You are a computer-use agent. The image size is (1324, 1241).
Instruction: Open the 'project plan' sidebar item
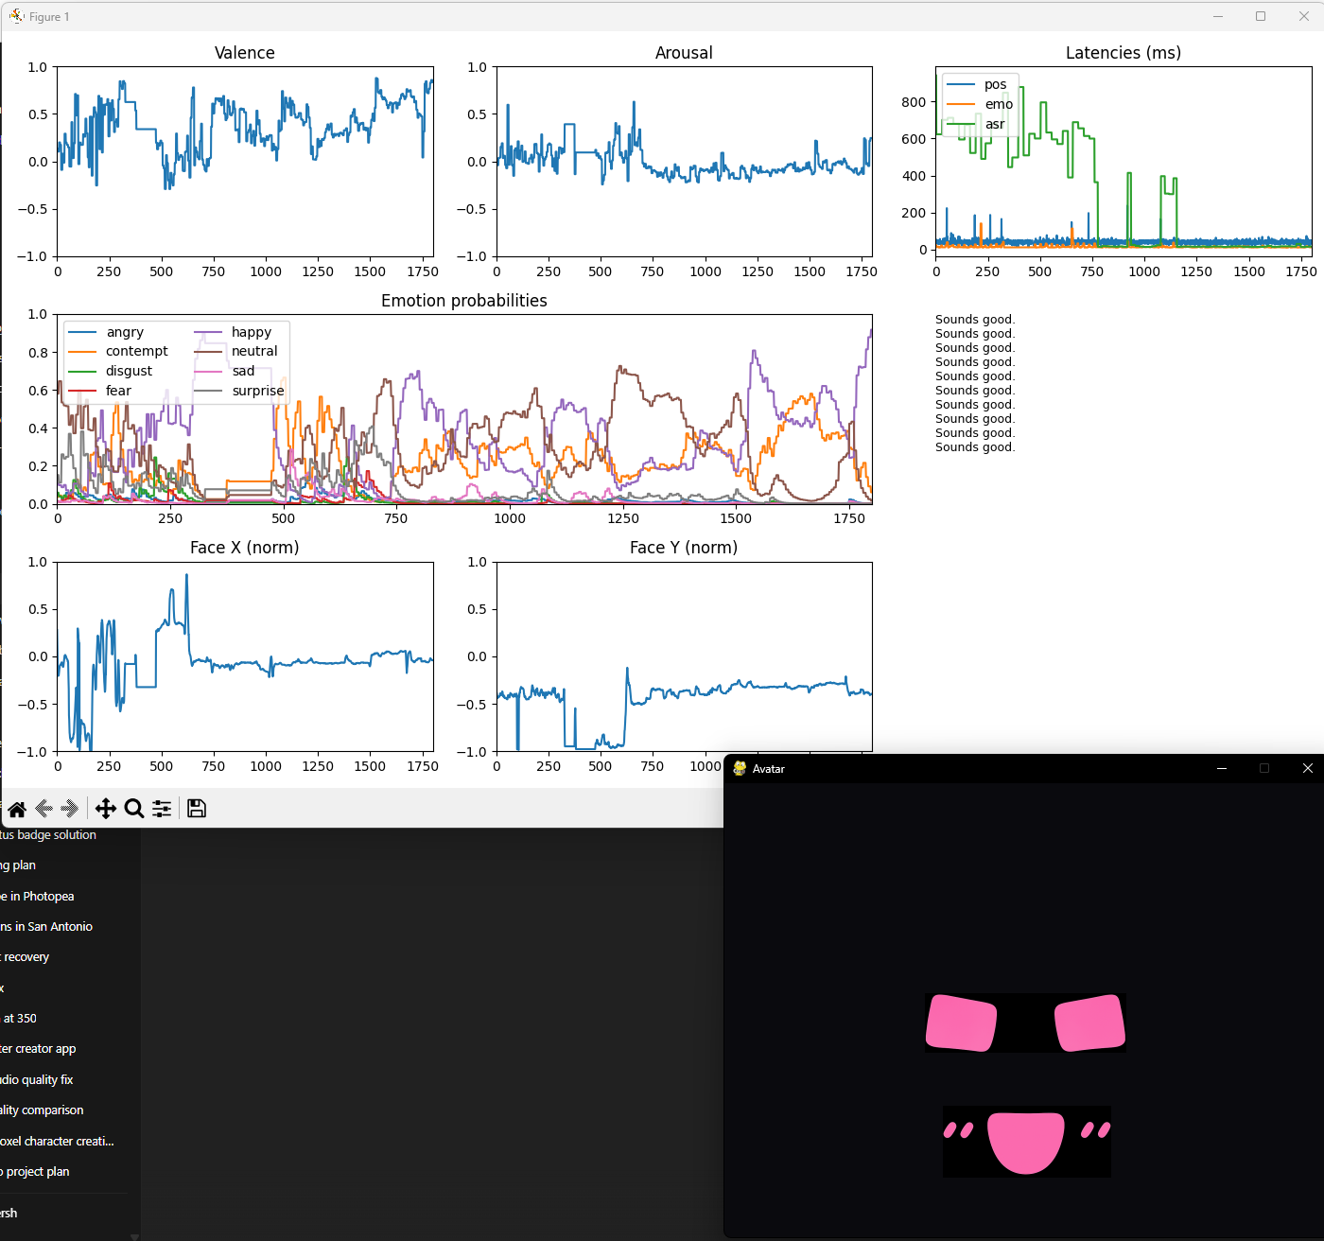pyautogui.click(x=36, y=1172)
